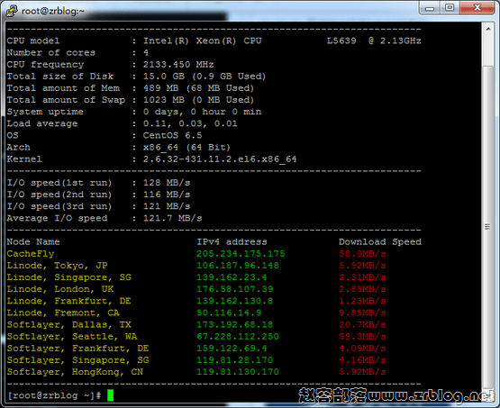Click the Linode, Tokyo, JP entry
This screenshot has width=500, height=408.
(57, 266)
